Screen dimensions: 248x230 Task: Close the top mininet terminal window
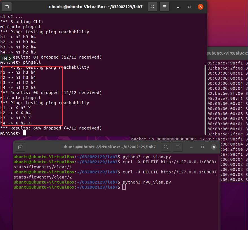[201, 7]
